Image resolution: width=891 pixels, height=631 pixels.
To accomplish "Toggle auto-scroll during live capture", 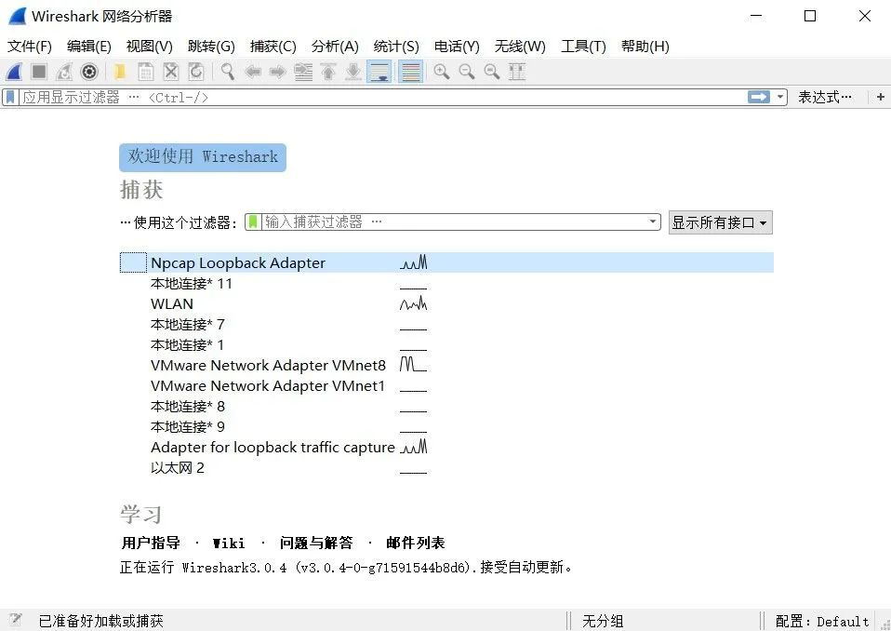I will point(379,72).
